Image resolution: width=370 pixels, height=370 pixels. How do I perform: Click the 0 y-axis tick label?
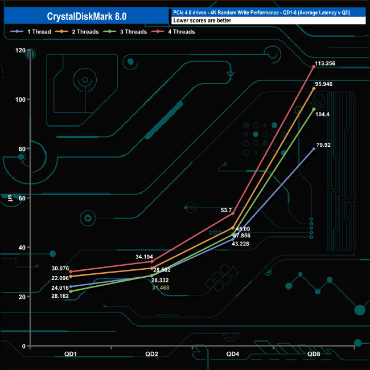tap(24, 346)
